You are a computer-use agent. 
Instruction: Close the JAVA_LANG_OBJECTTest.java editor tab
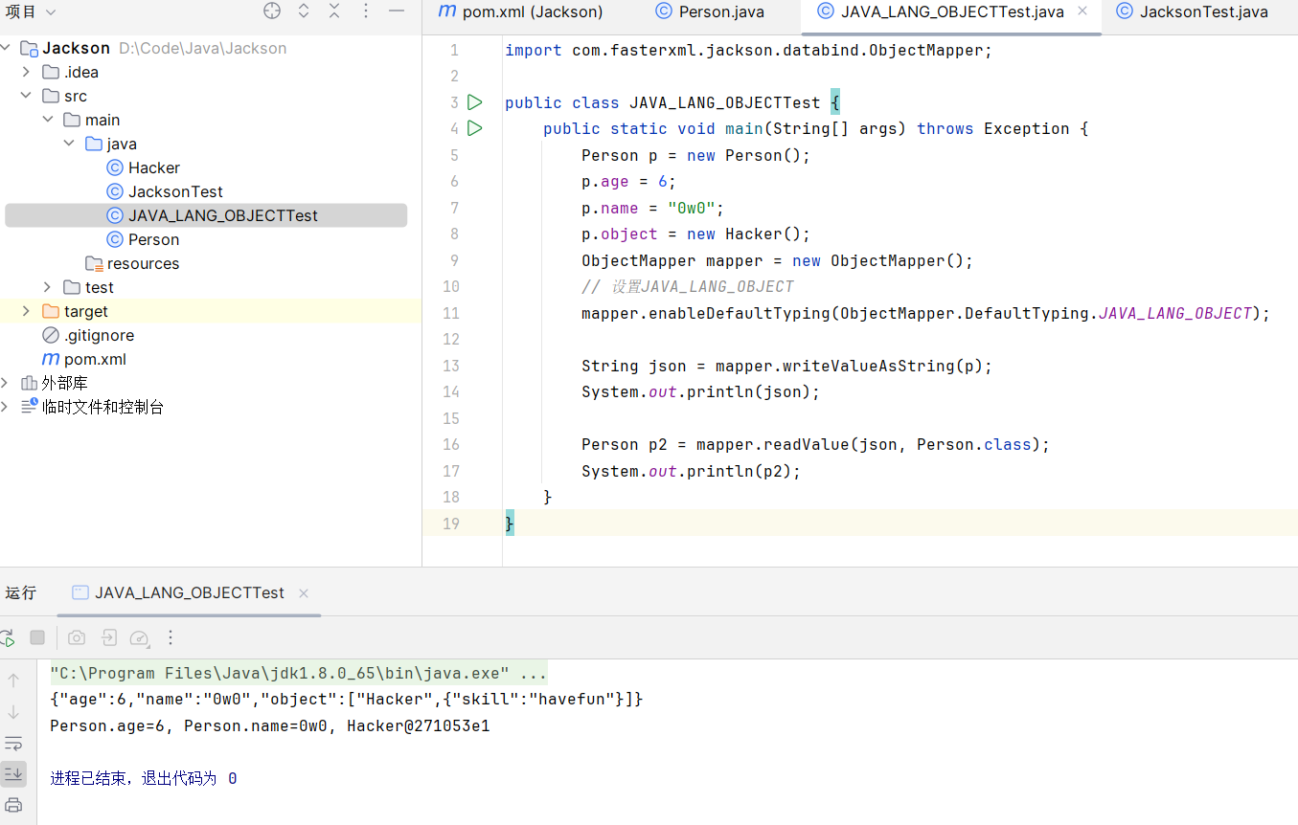coord(1082,11)
